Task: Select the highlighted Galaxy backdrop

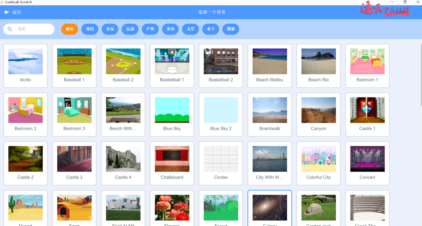Action: pyautogui.click(x=270, y=208)
